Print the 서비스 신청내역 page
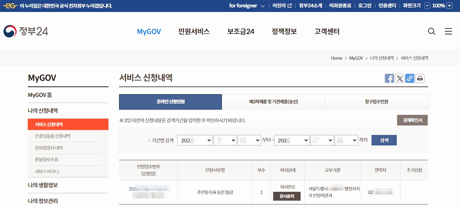This screenshot has height=208, width=460. [420, 78]
